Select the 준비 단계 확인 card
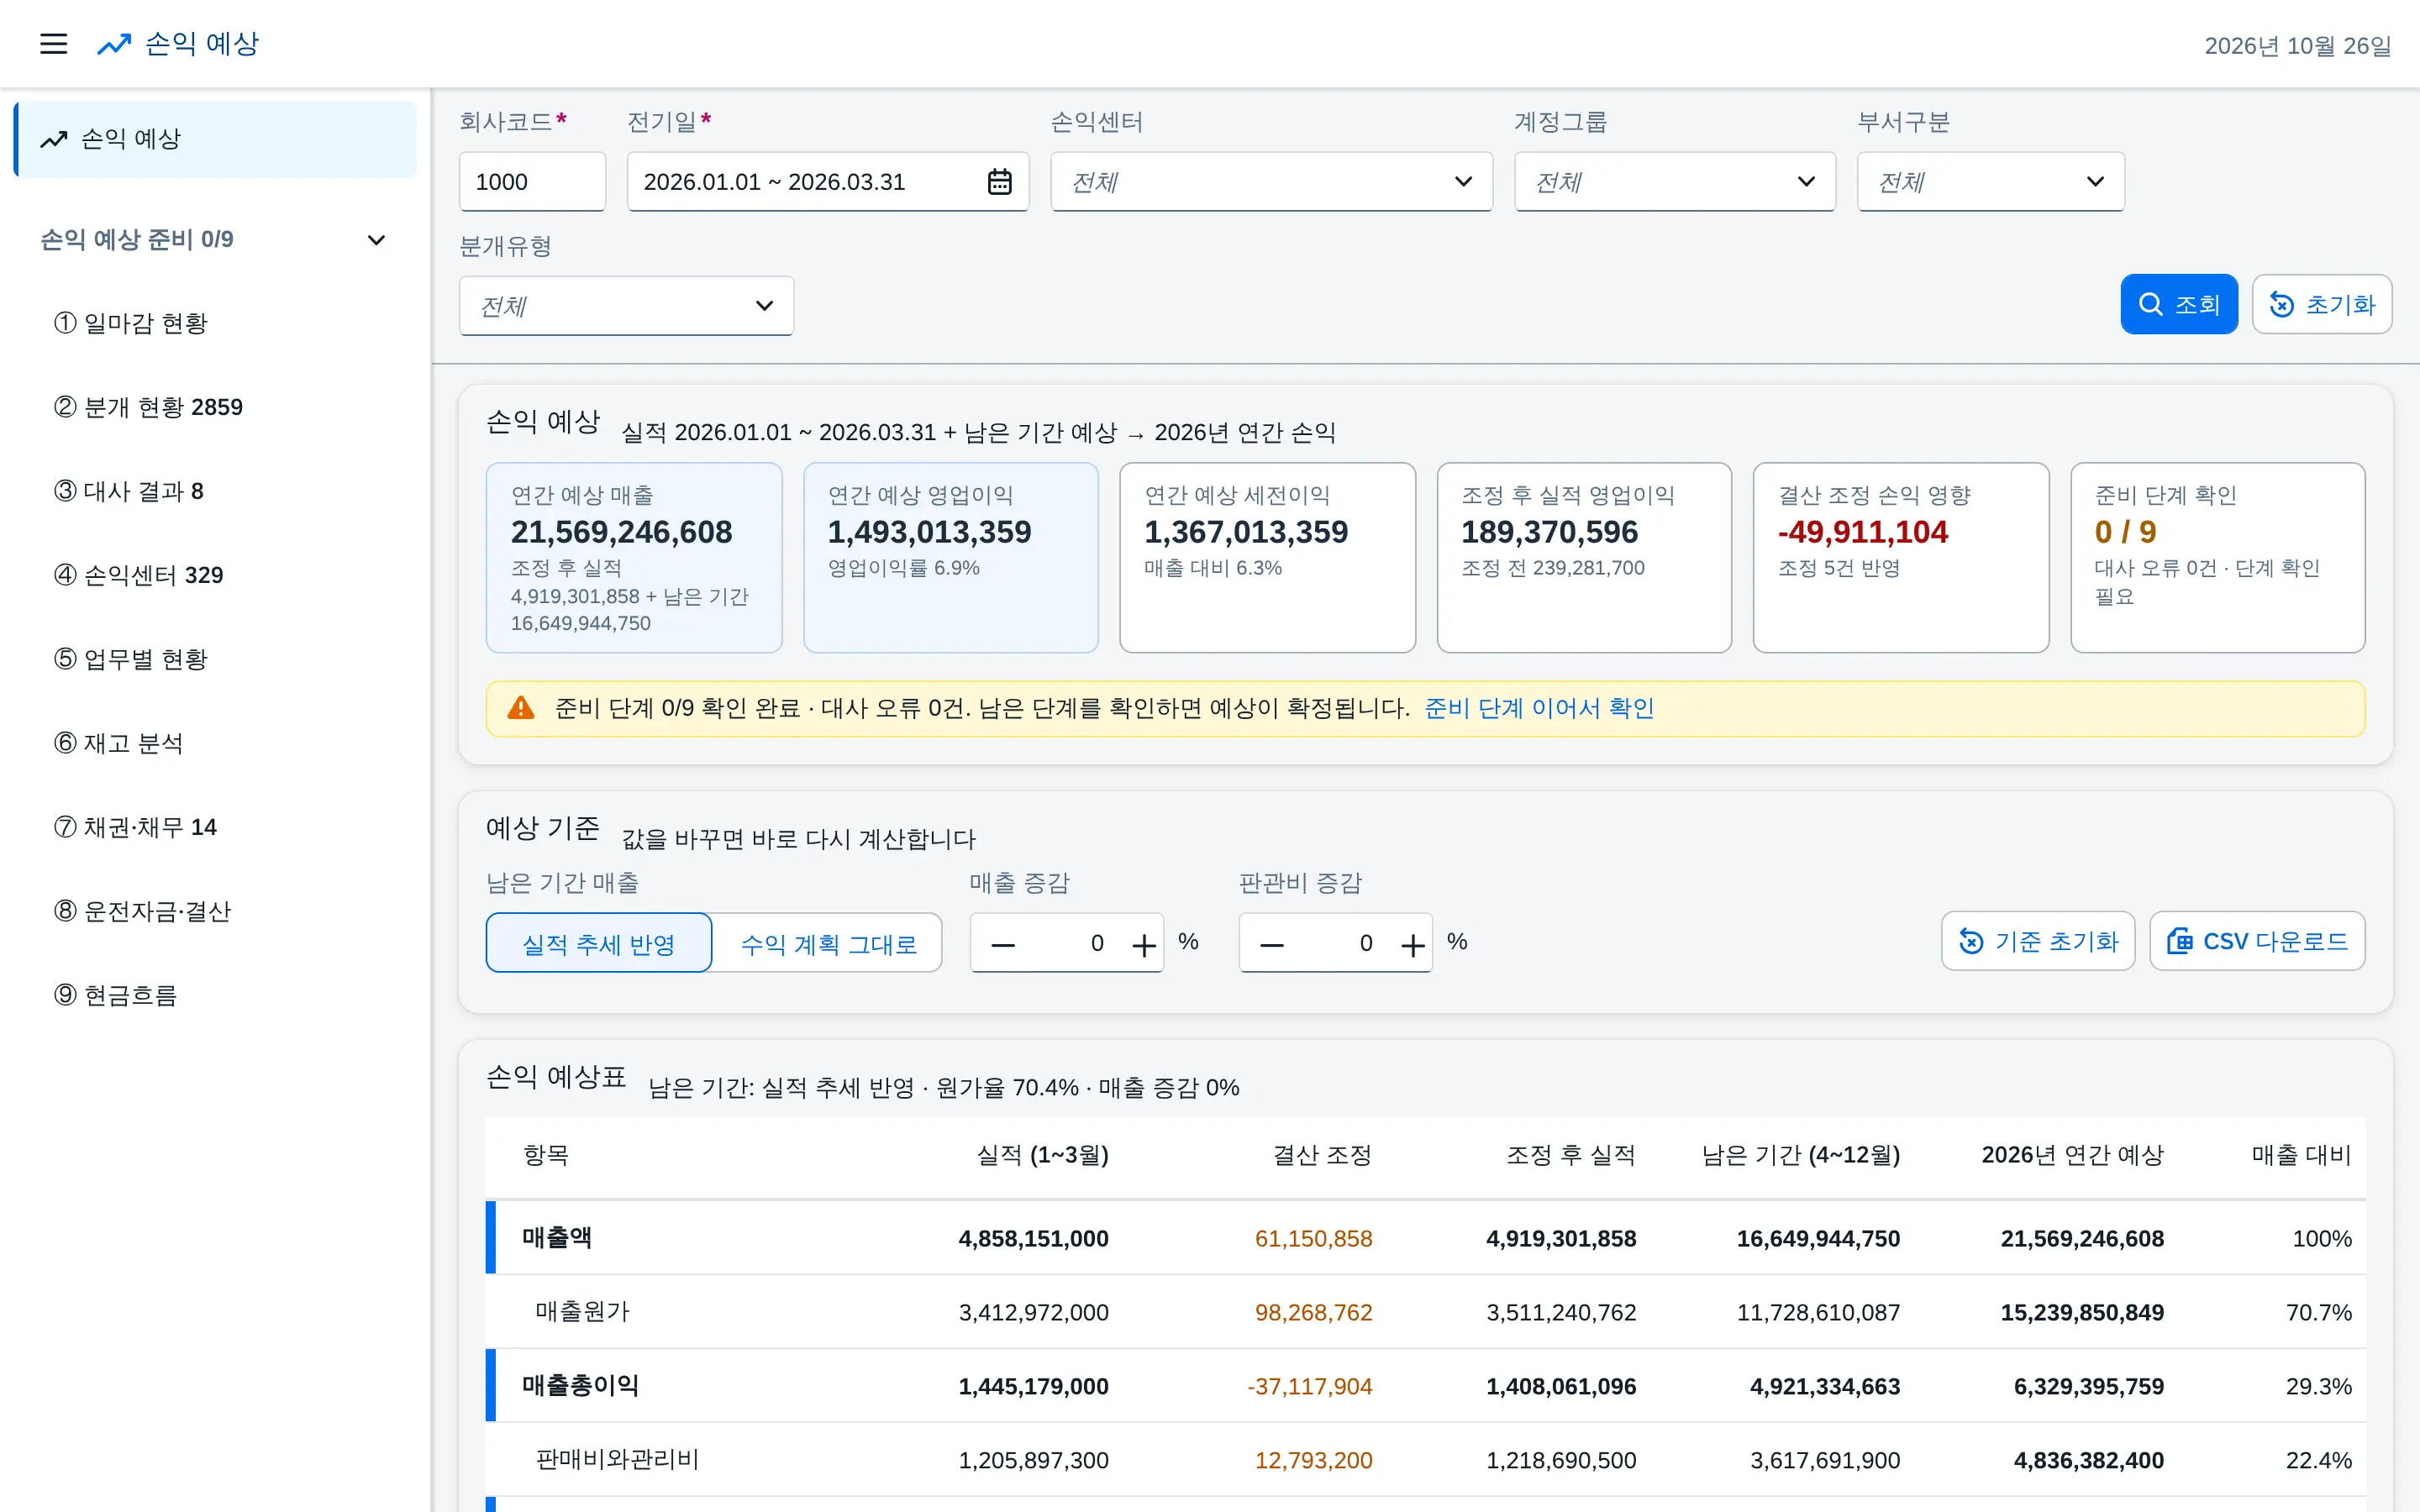Screen dimensions: 2420x1512 (x=2217, y=557)
